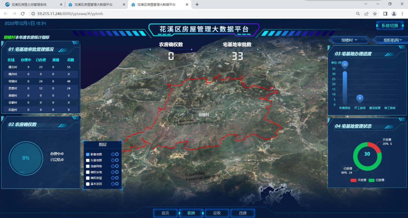Enable the 矢量地图 layer checkbox
408x218 pixels.
[88, 160]
